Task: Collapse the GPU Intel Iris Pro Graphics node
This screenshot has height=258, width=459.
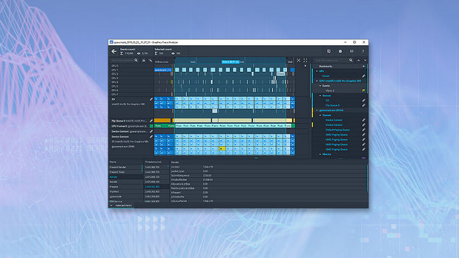Action: (x=317, y=81)
